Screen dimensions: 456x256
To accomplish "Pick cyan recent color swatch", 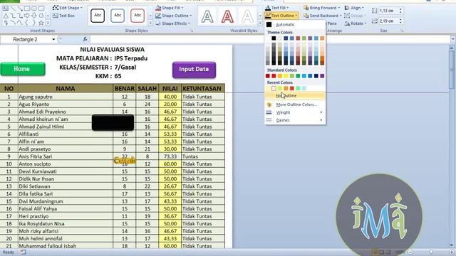I will [304, 88].
